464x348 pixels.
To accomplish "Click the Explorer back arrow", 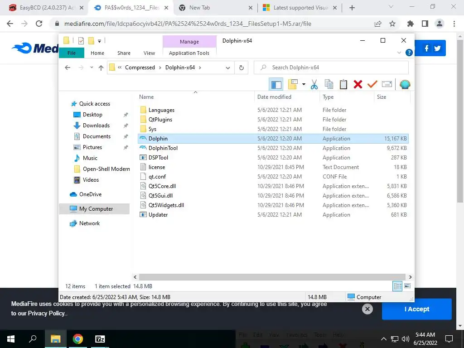I will 68,68.
